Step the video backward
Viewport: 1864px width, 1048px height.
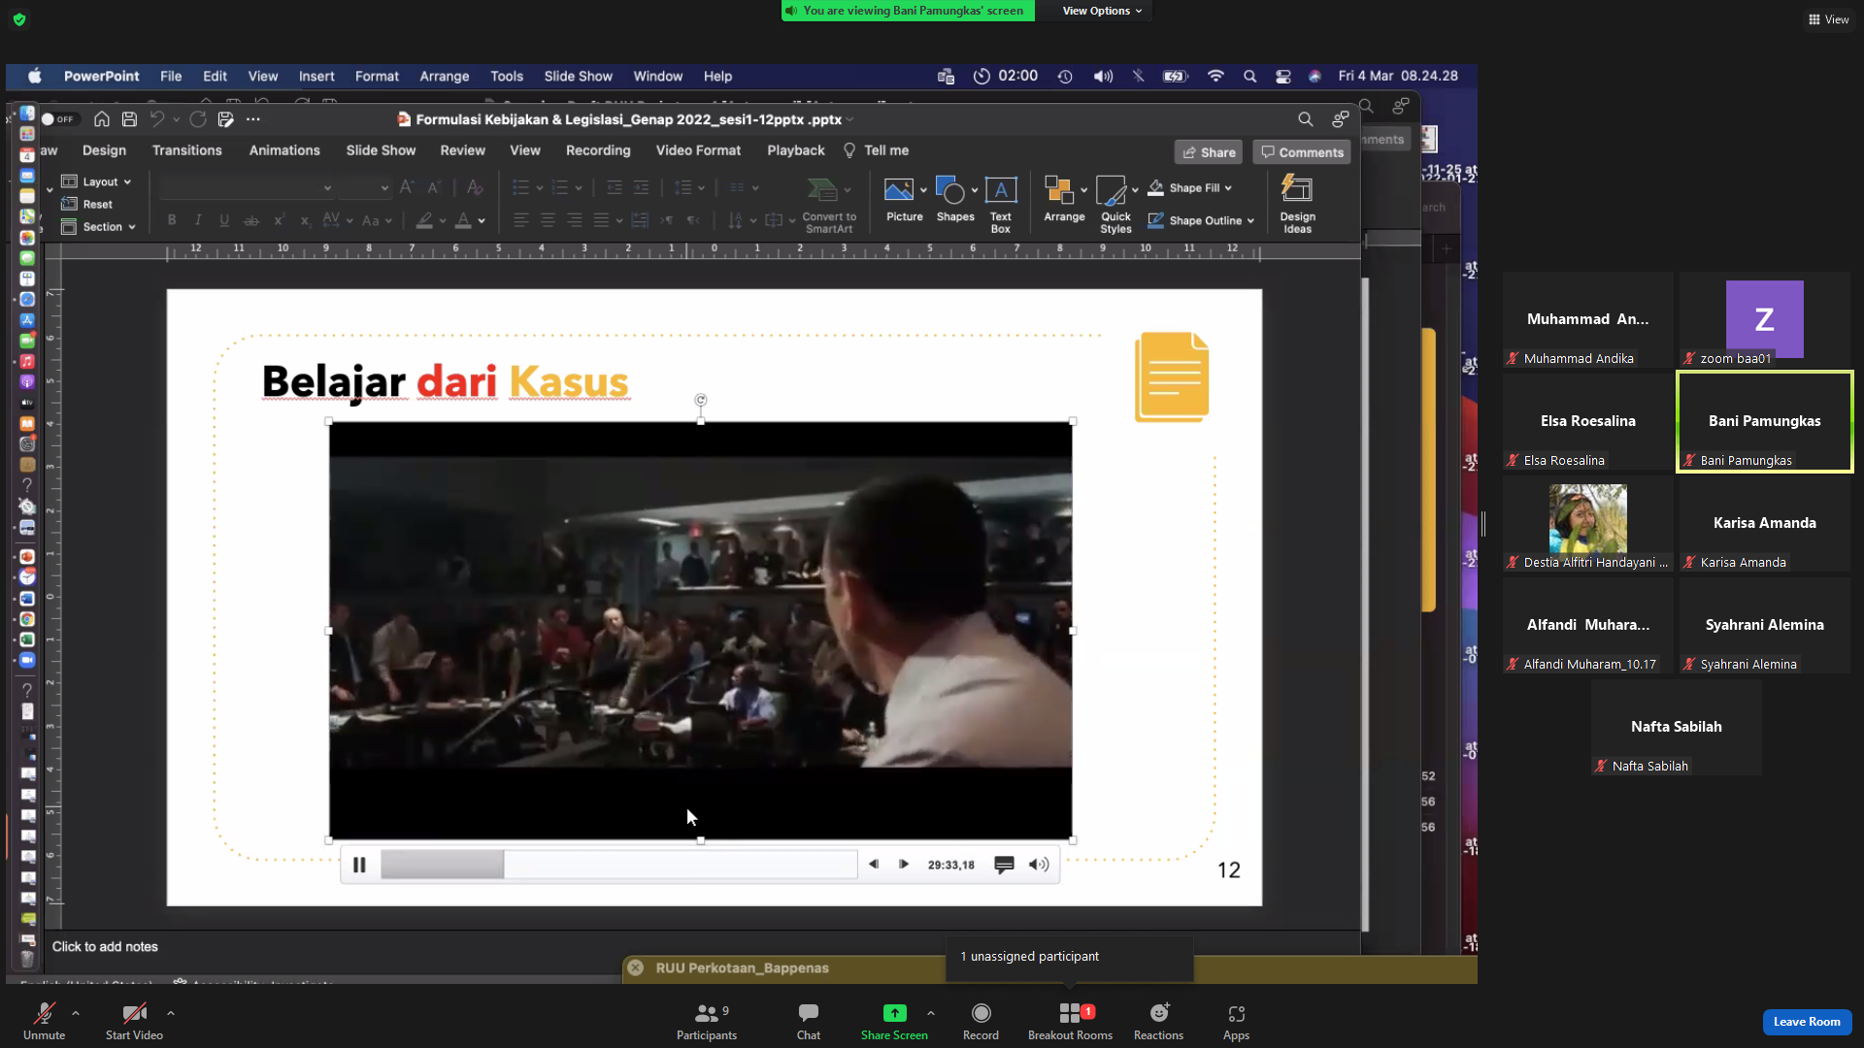tap(874, 865)
